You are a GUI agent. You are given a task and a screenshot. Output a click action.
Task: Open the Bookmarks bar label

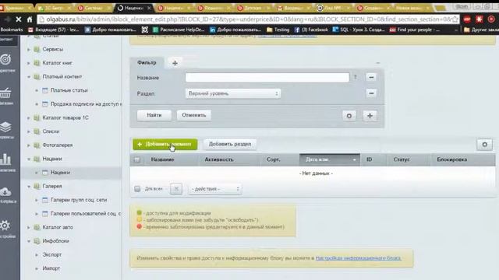click(12, 30)
